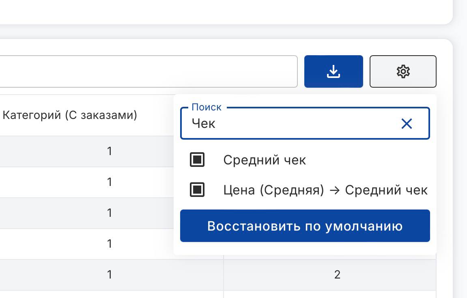Click first row cell under Категорий column

(x=109, y=151)
